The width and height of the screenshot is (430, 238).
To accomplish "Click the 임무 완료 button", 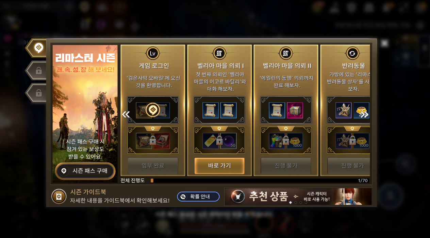I will [x=153, y=166].
